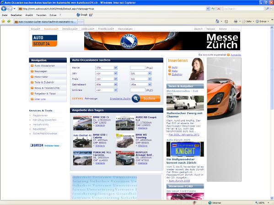Click orange icon beside Inserieren Auto

(170, 67)
